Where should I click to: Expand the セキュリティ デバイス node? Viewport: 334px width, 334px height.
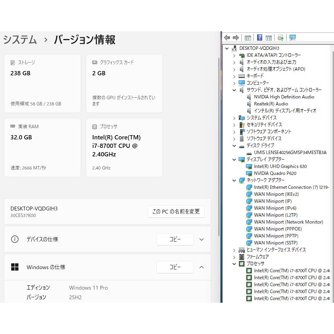pos(234,125)
